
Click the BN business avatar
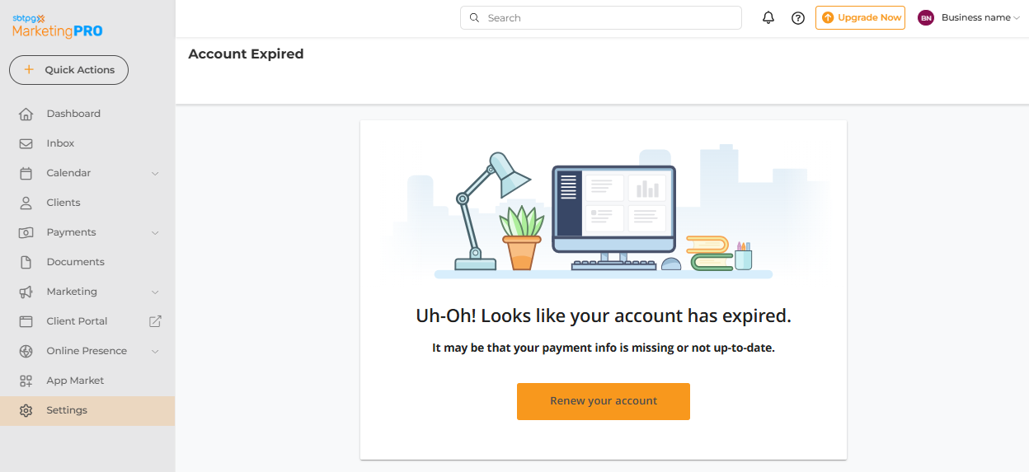click(926, 17)
